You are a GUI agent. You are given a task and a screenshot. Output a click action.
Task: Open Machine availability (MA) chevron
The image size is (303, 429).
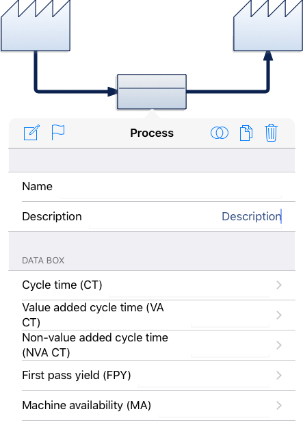coord(279,406)
